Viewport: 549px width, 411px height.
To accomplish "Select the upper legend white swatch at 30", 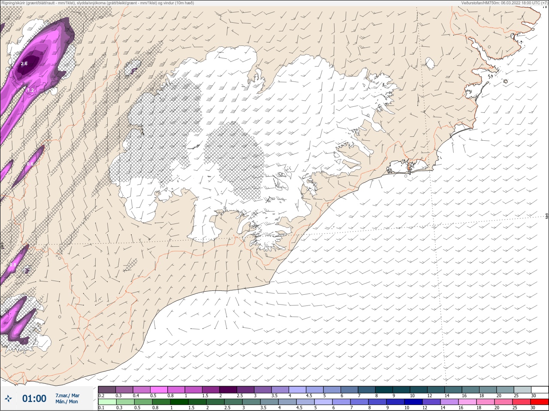I will (540, 390).
